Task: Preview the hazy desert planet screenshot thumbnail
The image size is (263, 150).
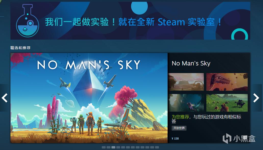Action: pyautogui.click(x=186, y=82)
